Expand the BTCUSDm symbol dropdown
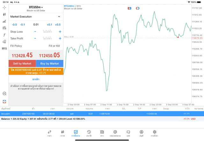 [x=36, y=7]
